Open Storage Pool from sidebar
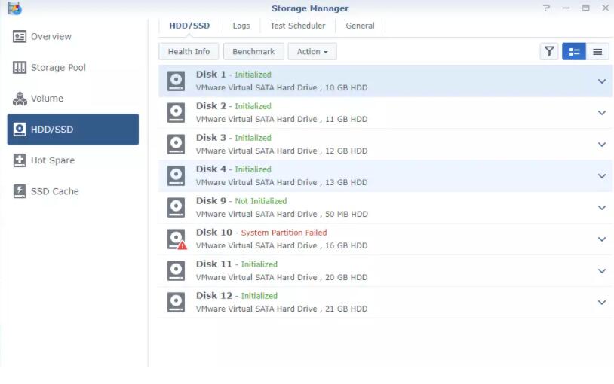The width and height of the screenshot is (614, 384). (57, 68)
